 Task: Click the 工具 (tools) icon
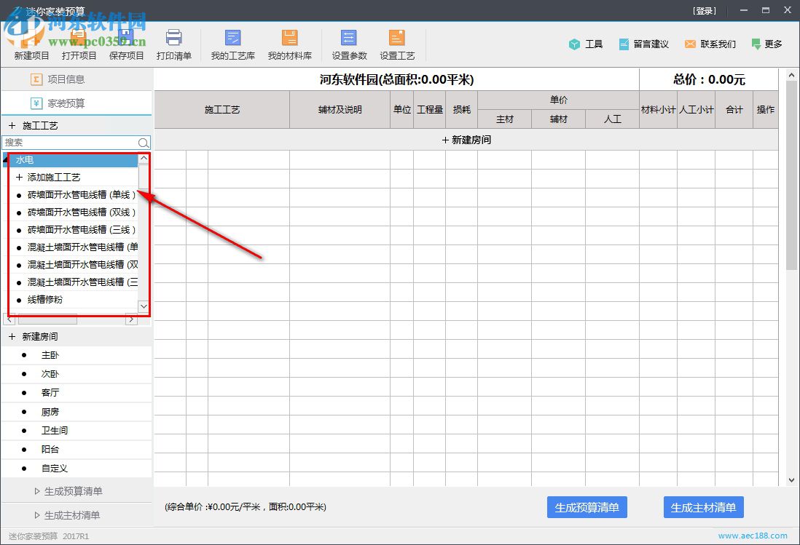coord(585,44)
